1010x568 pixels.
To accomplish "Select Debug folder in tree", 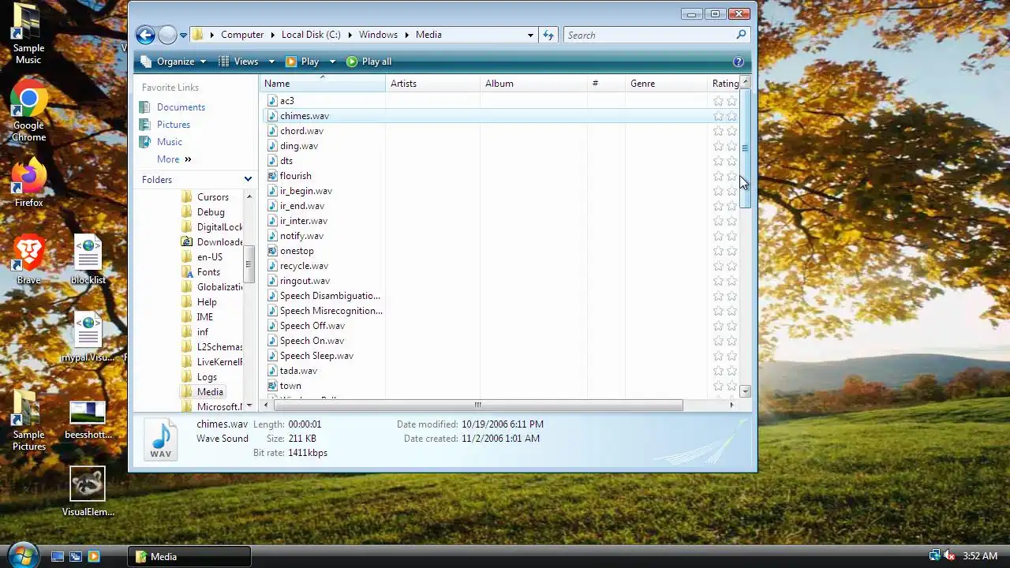I will 211,212.
